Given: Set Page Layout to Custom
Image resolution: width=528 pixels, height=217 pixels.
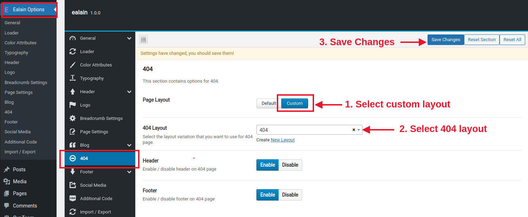Looking at the screenshot, I should pyautogui.click(x=295, y=103).
